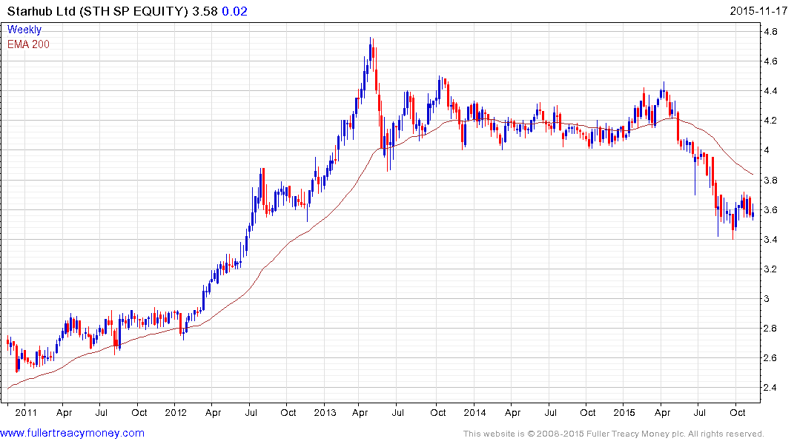The height and width of the screenshot is (444, 797).
Task: Click the blue price change 0.02
Action: click(235, 11)
